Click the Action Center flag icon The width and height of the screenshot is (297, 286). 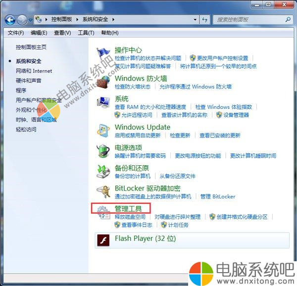(x=103, y=53)
